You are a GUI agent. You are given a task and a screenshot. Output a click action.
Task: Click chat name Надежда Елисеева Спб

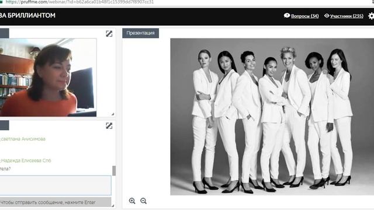(26, 160)
